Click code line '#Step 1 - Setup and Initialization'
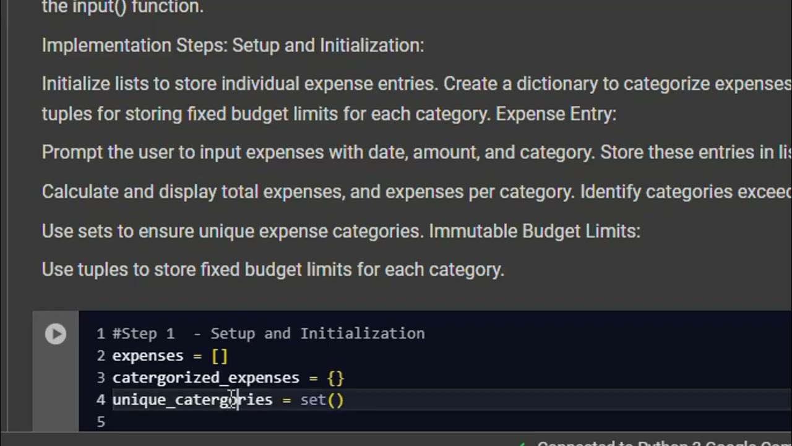The width and height of the screenshot is (792, 446). point(269,333)
